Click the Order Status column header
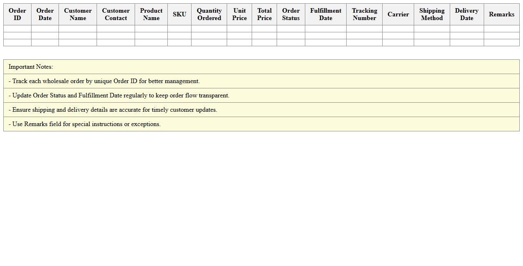Viewport: 523px width, 266px height. 291,14
